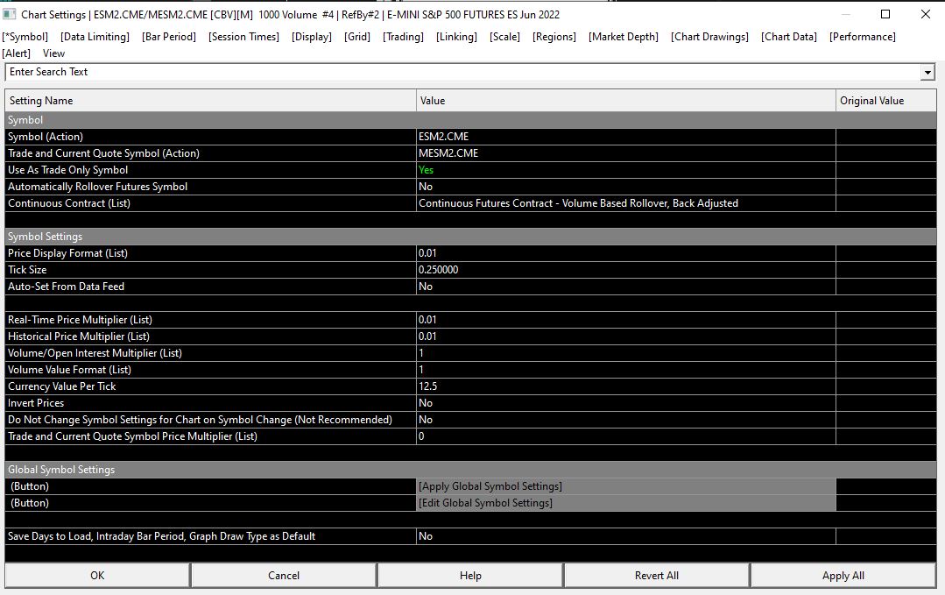Open the View menu

[53, 53]
